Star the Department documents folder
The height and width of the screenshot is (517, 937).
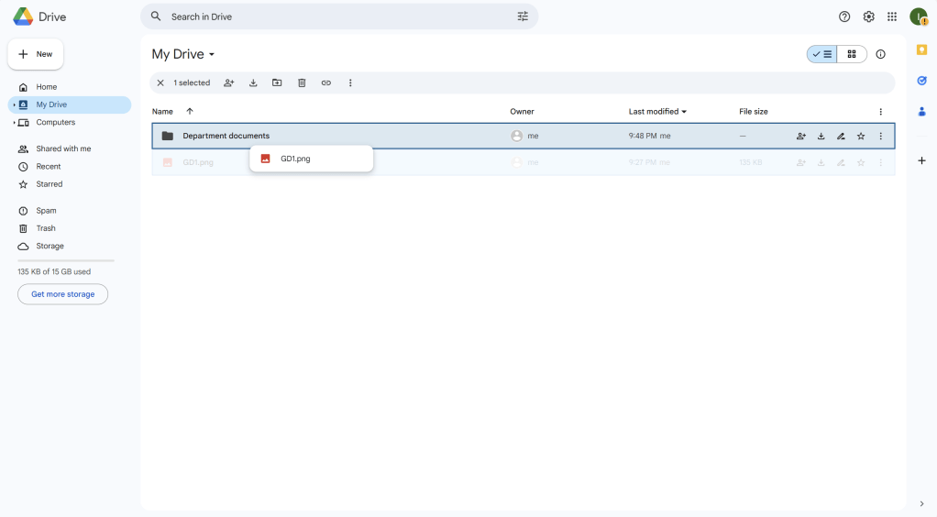click(x=861, y=136)
